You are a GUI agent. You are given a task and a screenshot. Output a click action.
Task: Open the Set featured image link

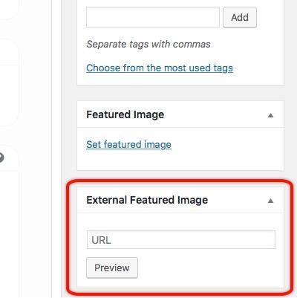click(128, 144)
